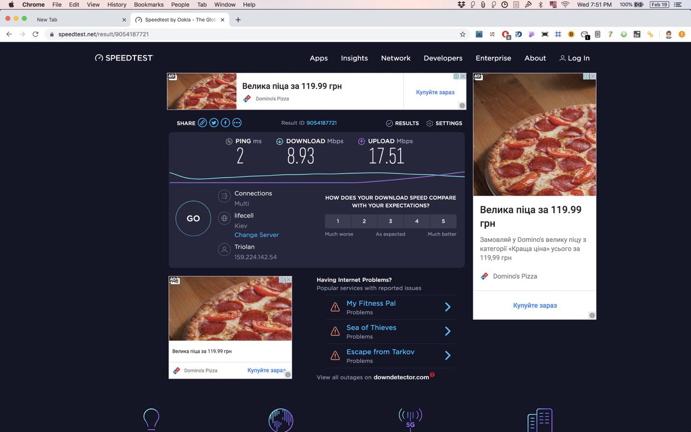The height and width of the screenshot is (432, 691).
Task: Rate download speed as 5 Much better
Action: [443, 221]
